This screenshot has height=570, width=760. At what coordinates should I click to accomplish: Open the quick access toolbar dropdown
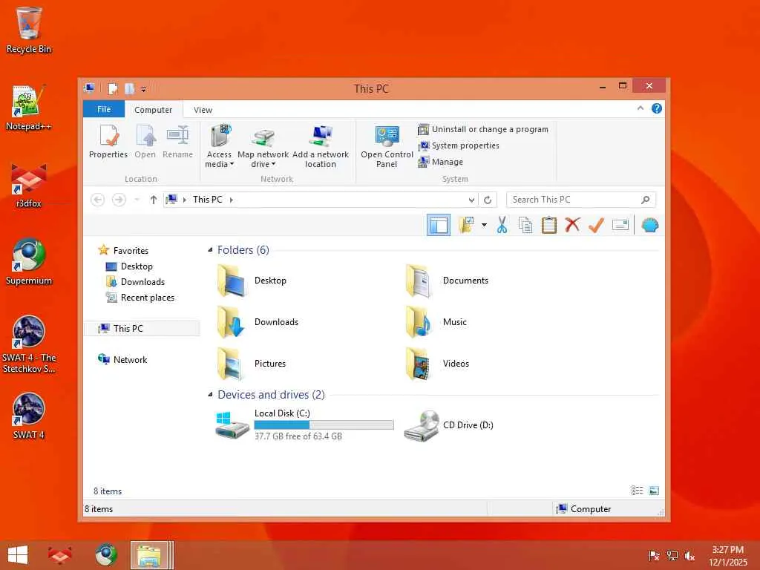[143, 89]
